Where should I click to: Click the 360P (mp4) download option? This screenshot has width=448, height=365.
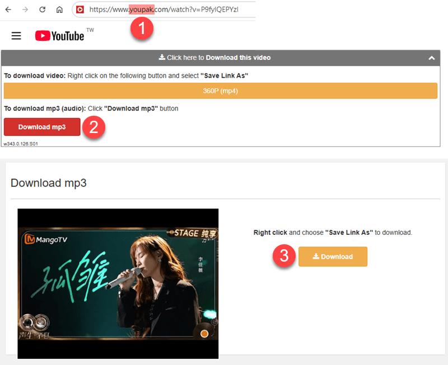coord(222,91)
